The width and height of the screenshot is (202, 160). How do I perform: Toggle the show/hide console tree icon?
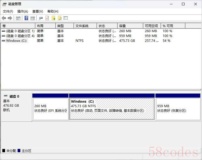point(18,18)
